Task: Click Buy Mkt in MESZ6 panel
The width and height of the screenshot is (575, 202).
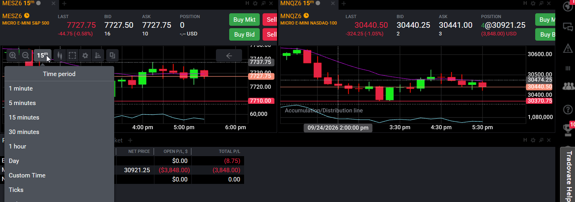Action: (244, 20)
